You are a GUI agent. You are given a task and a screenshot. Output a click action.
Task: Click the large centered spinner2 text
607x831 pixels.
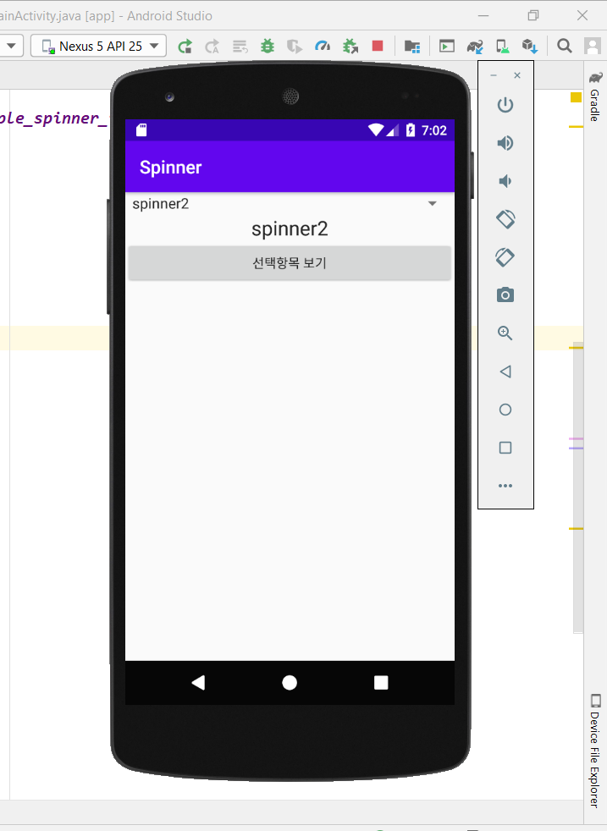click(x=290, y=229)
